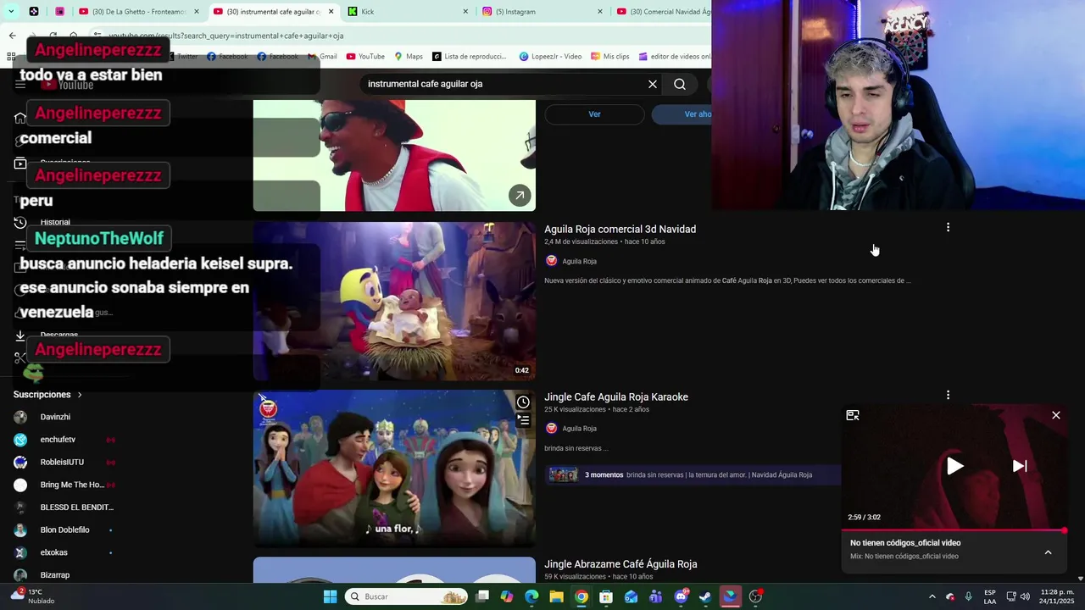Go back with browser back arrow
1085x610 pixels.
(12, 36)
